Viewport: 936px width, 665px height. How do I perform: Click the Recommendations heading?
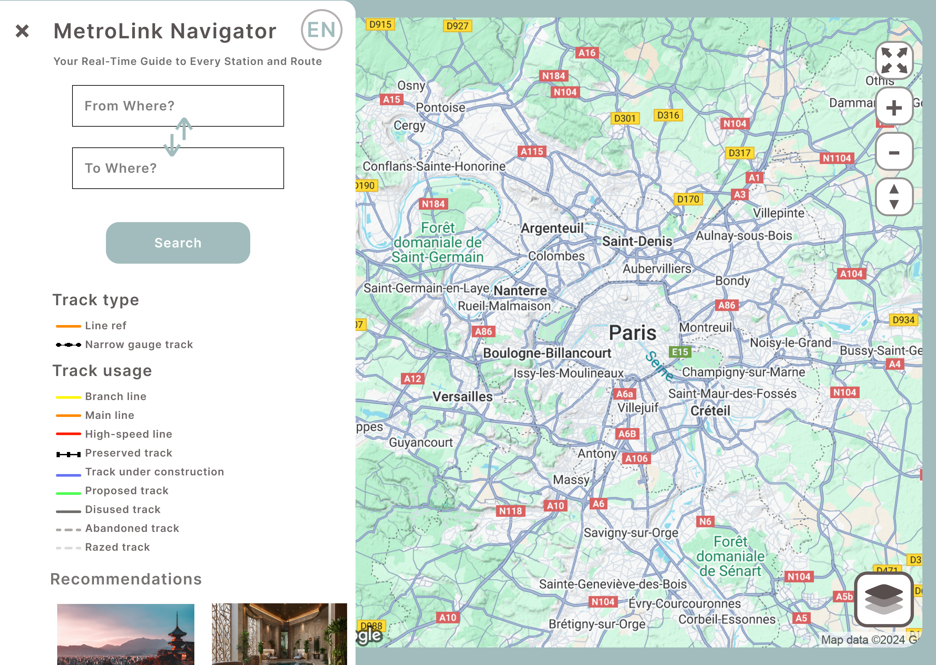(x=126, y=579)
